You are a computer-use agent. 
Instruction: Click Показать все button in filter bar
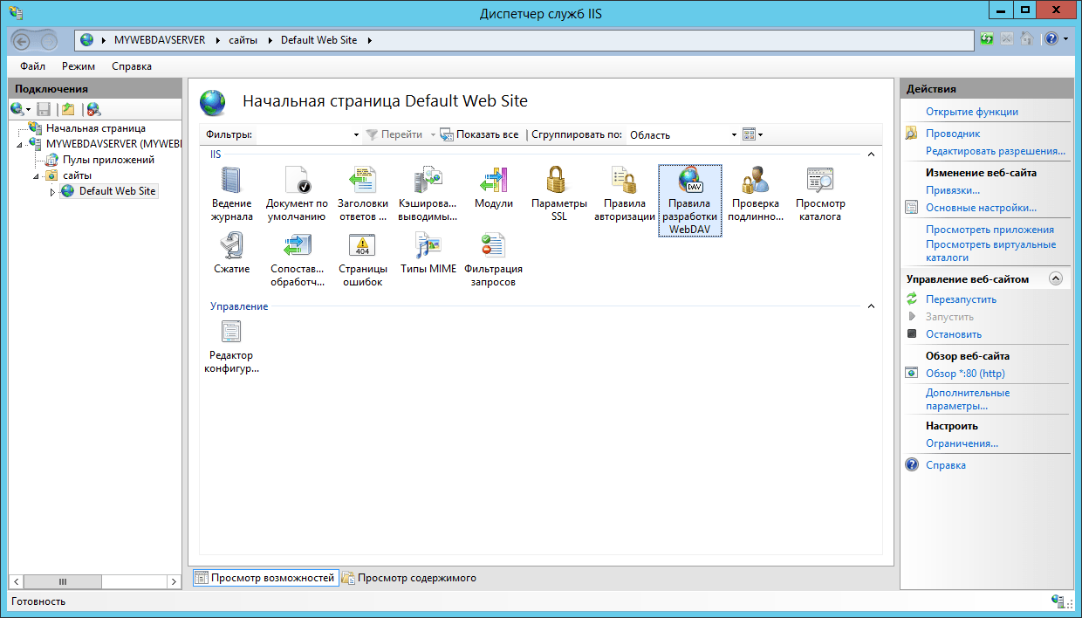click(479, 134)
